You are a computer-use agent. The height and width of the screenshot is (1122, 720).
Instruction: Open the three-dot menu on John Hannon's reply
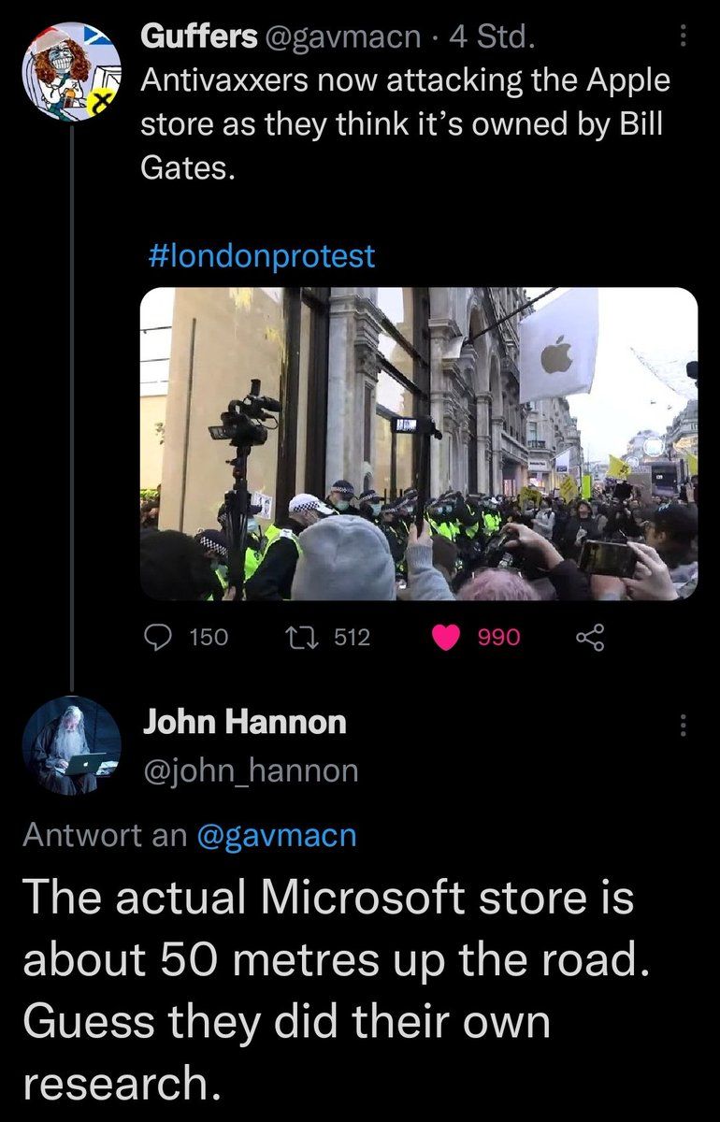[x=683, y=724]
